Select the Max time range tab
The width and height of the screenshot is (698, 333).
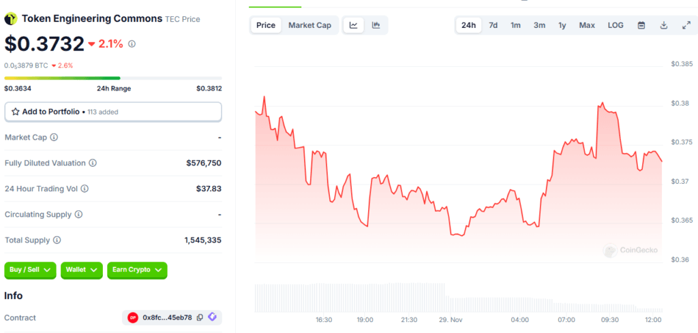pos(587,25)
